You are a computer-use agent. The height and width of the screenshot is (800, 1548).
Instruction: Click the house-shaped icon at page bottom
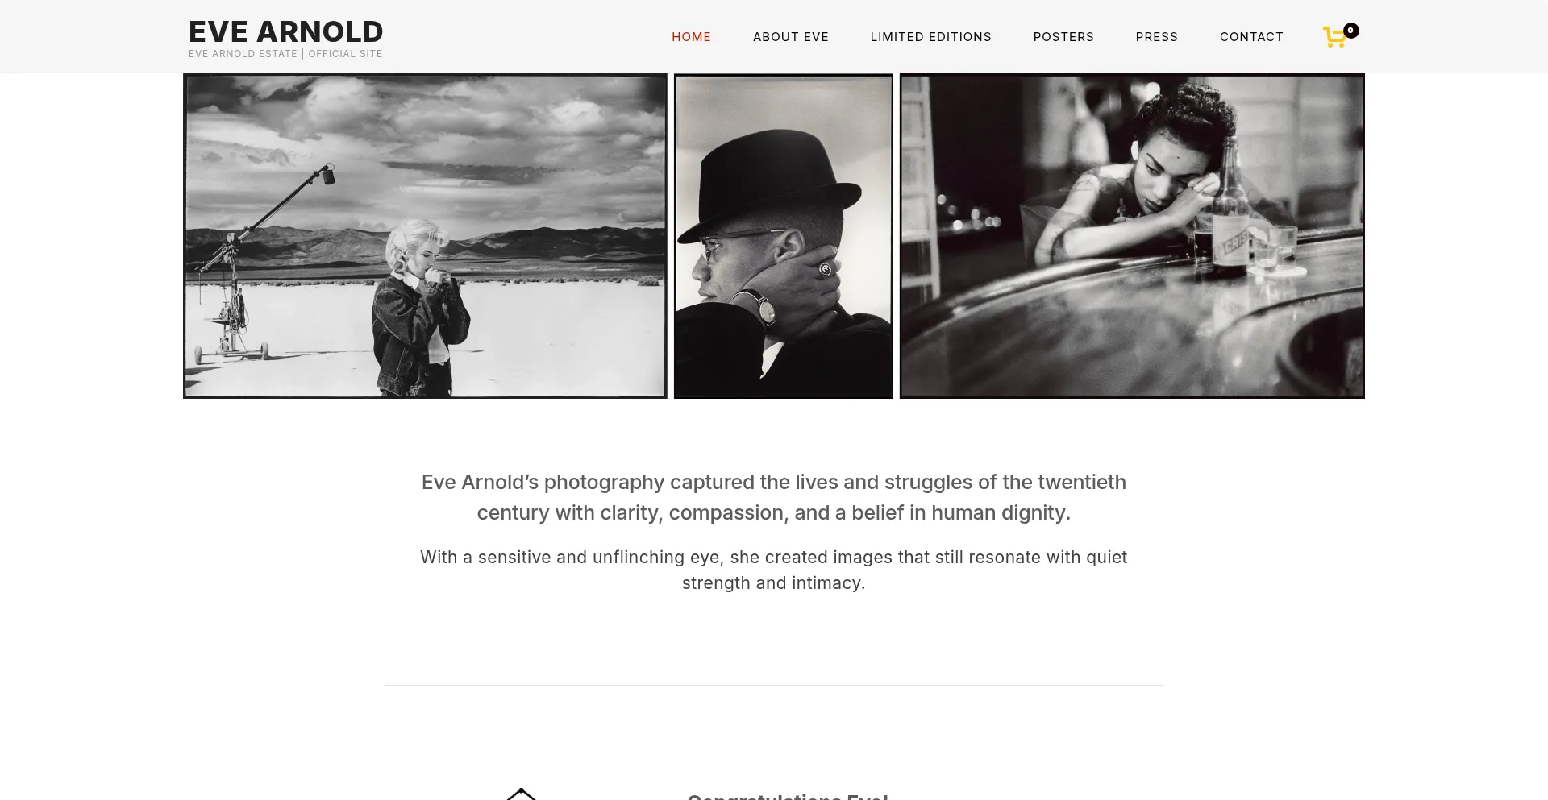pos(521,794)
